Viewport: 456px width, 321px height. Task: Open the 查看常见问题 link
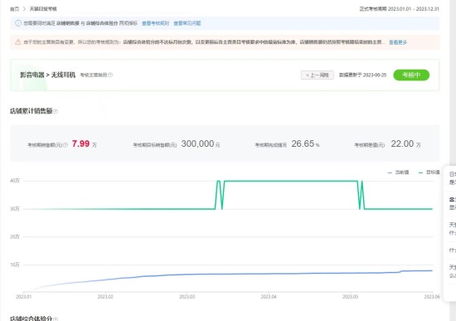coord(187,23)
